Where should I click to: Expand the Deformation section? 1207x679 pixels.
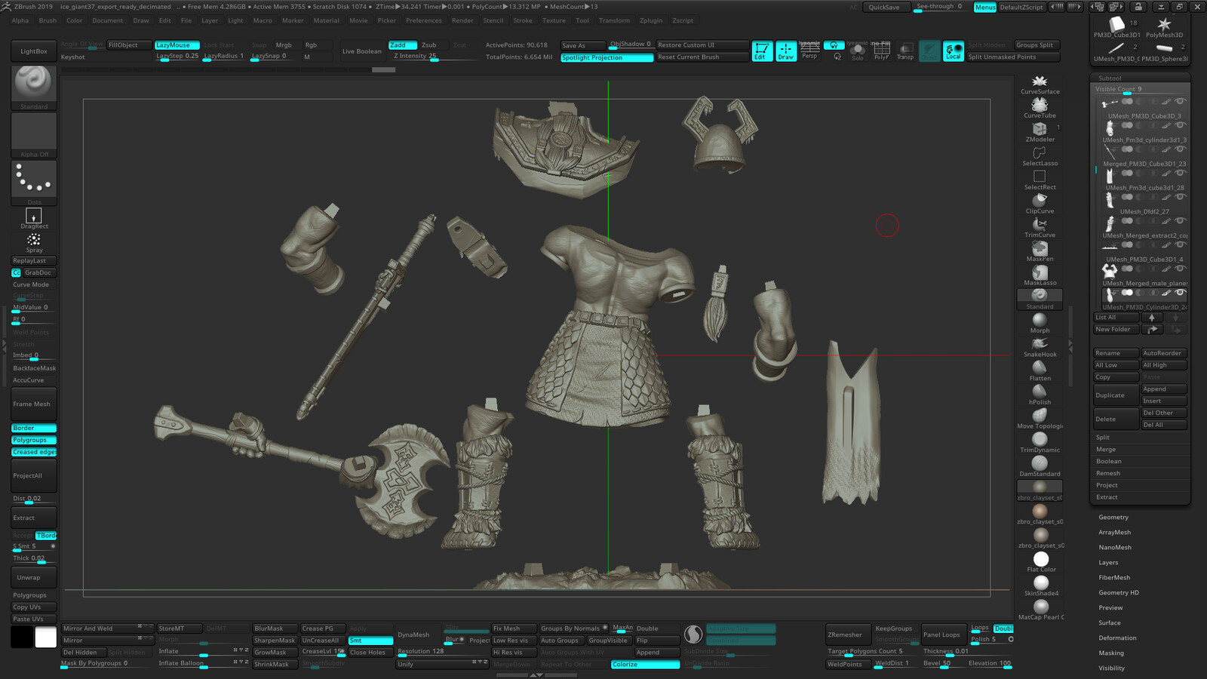tap(1117, 638)
